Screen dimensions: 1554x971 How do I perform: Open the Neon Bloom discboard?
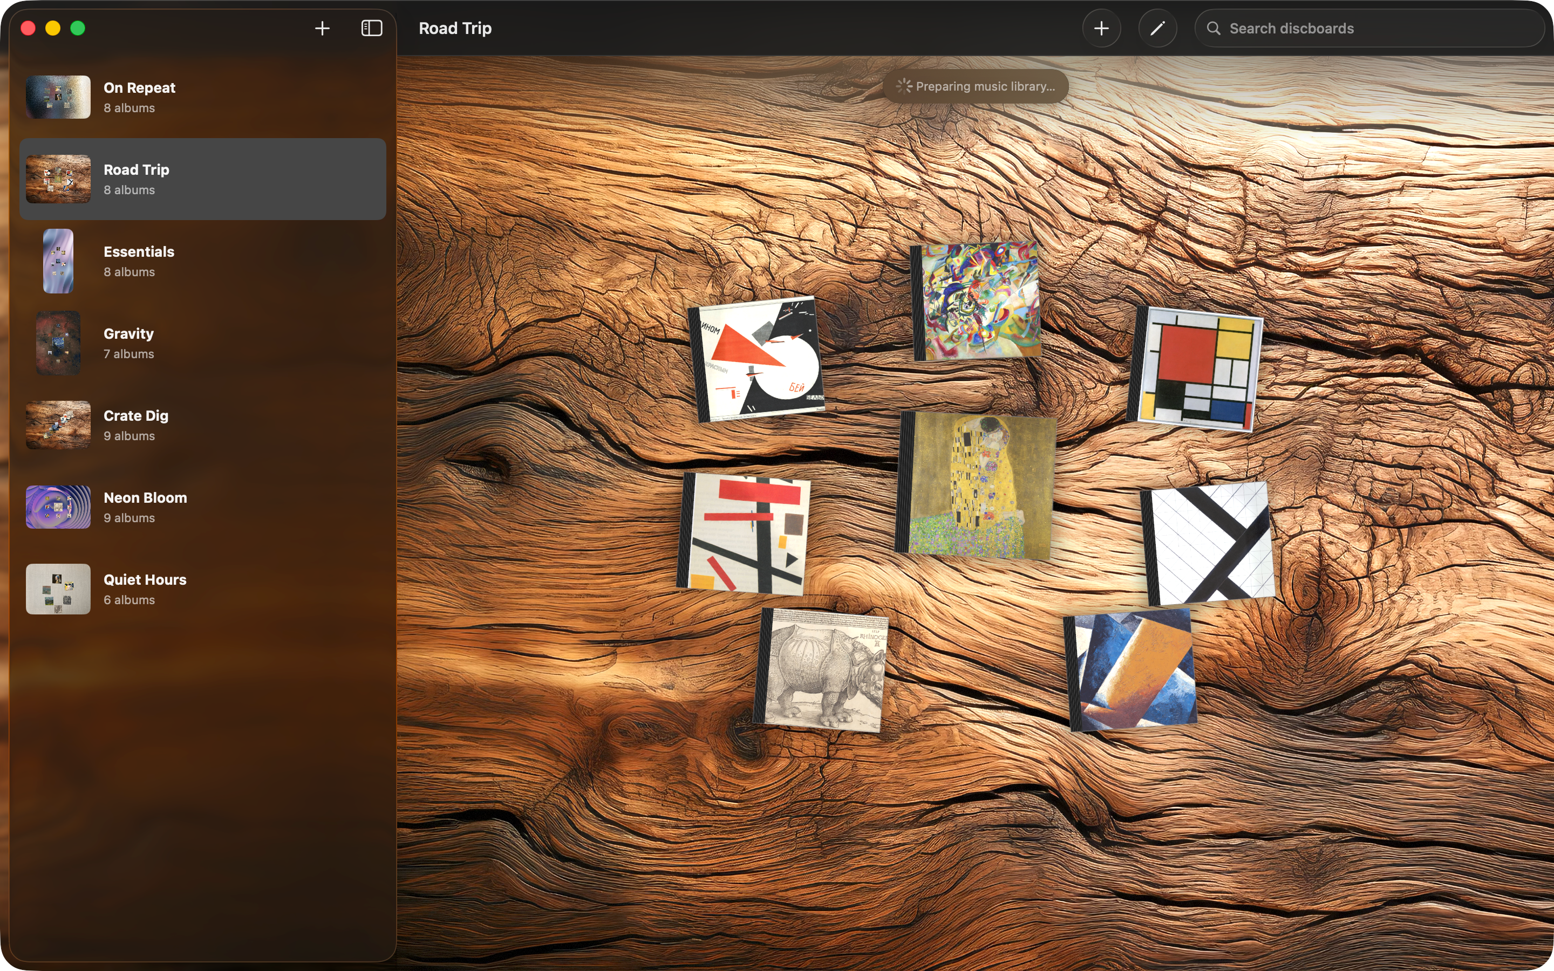pos(203,507)
